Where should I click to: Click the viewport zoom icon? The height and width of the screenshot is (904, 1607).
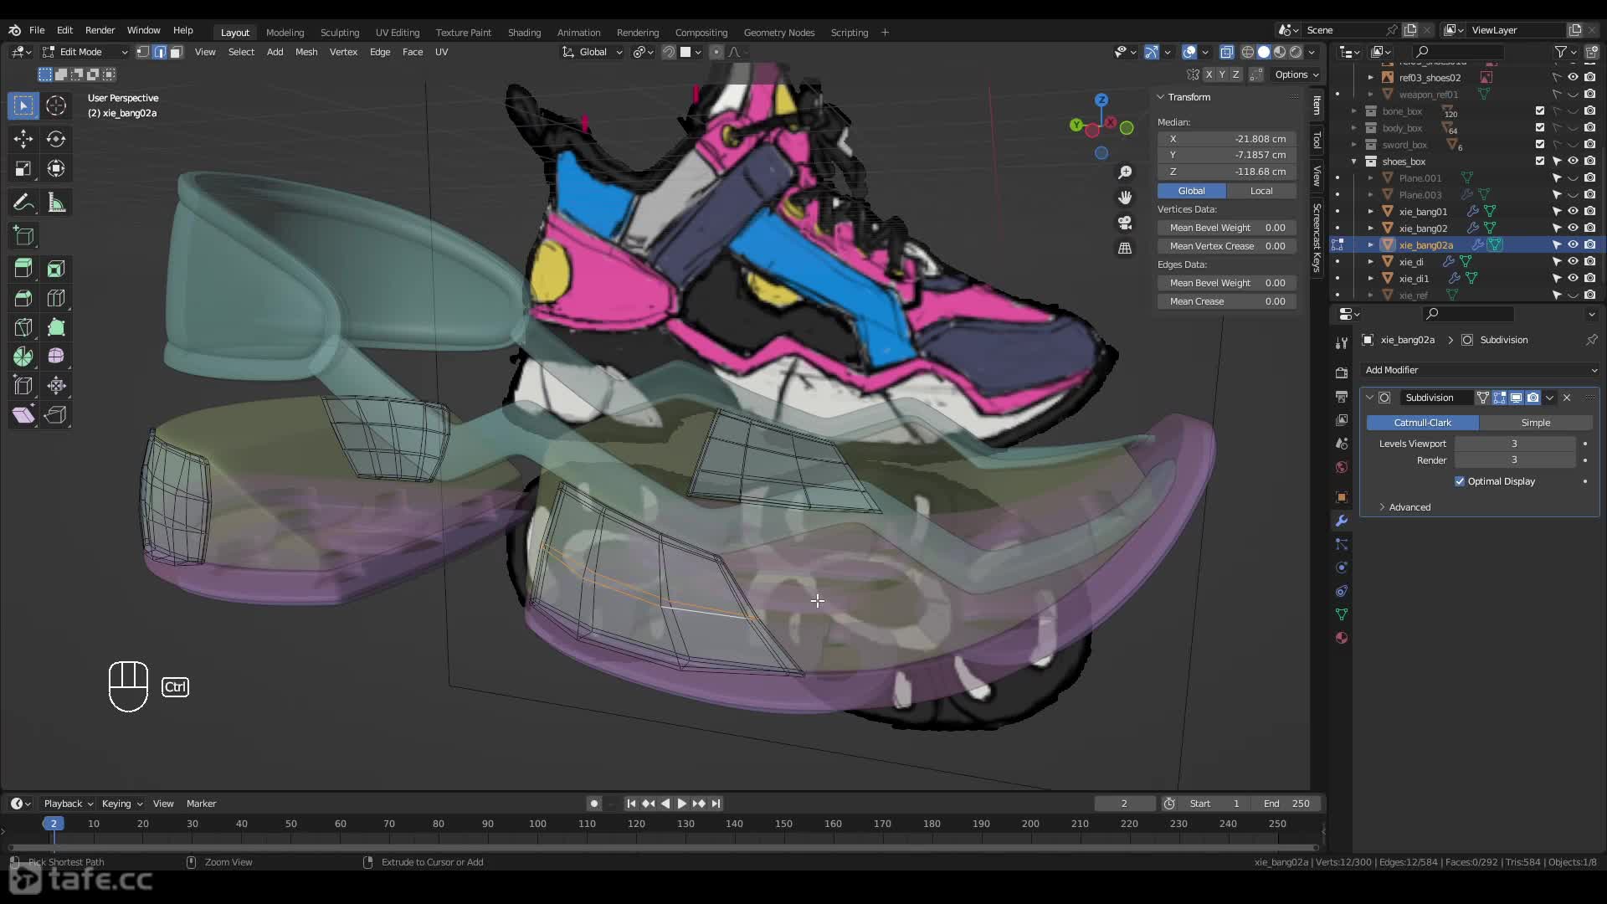(1125, 172)
